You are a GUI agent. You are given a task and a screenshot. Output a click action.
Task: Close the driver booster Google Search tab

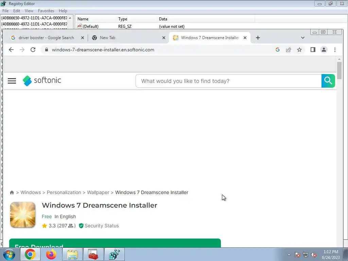click(83, 38)
